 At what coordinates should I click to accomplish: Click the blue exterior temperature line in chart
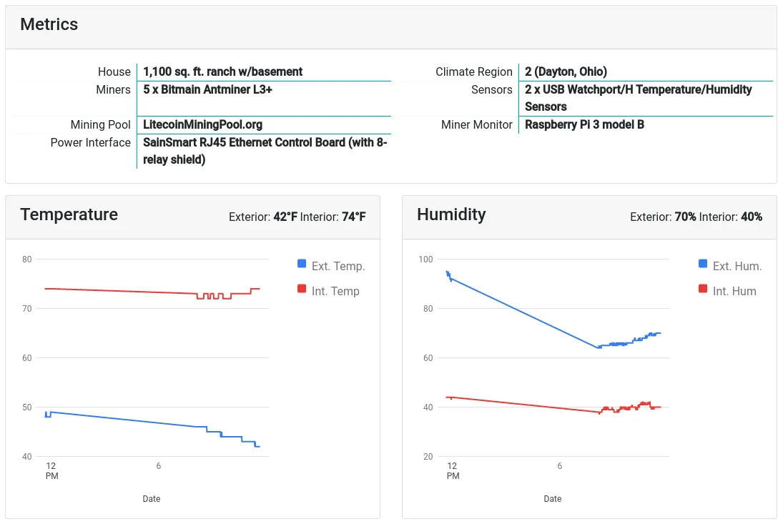pyautogui.click(x=125, y=419)
